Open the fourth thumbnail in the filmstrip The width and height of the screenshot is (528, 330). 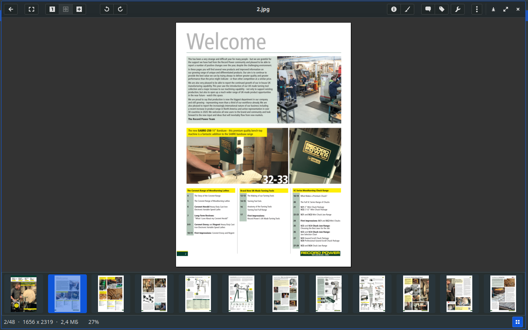[x=154, y=294]
